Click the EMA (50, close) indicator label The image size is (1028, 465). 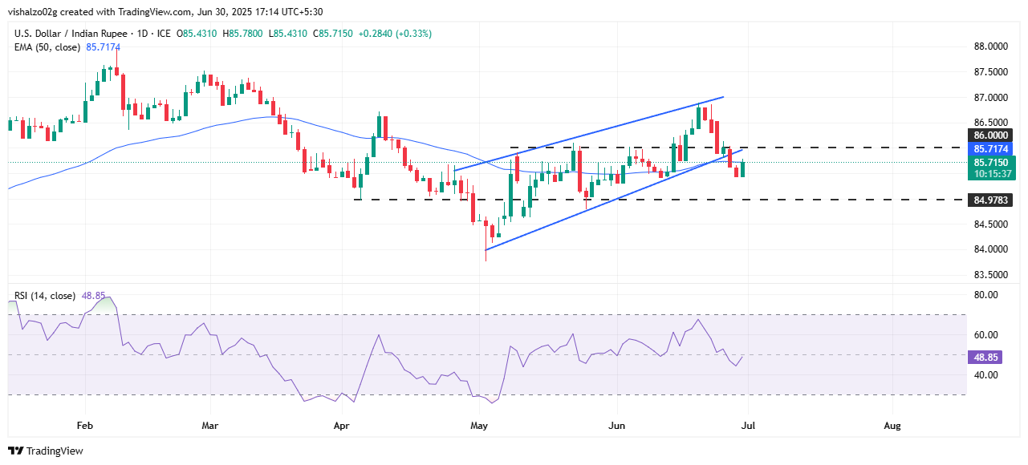click(x=47, y=47)
